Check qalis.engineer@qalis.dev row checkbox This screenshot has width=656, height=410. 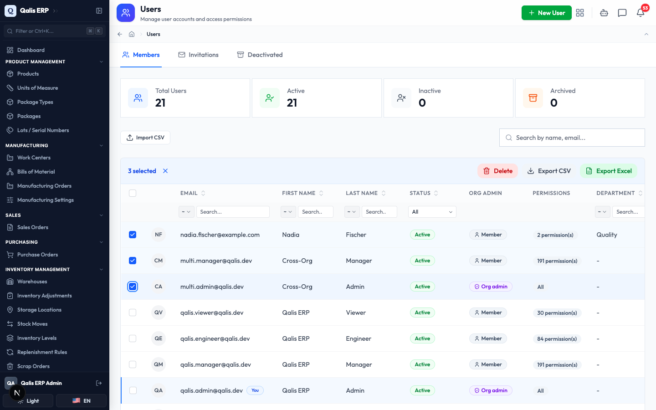[x=133, y=338]
